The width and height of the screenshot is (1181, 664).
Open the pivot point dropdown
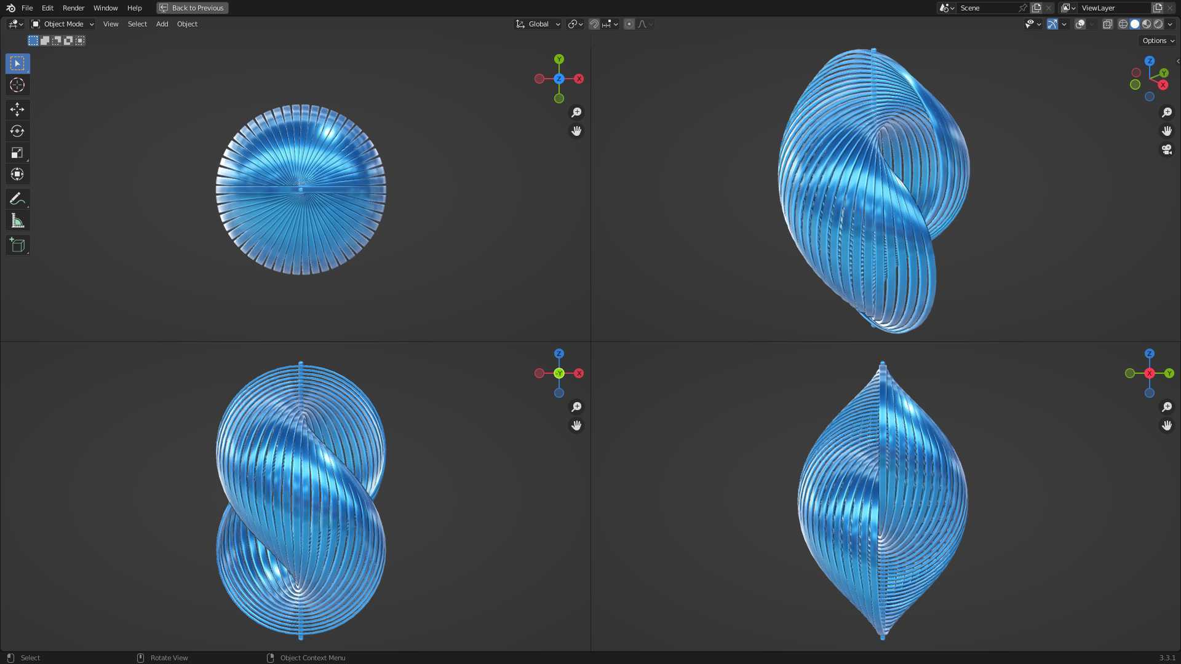(x=575, y=24)
